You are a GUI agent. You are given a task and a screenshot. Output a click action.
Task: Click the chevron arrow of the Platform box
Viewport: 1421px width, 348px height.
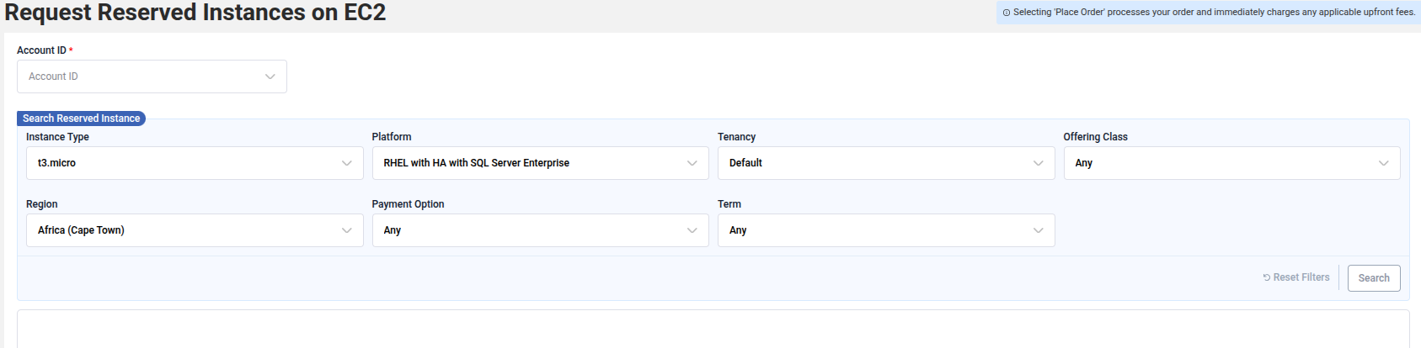pyautogui.click(x=692, y=163)
